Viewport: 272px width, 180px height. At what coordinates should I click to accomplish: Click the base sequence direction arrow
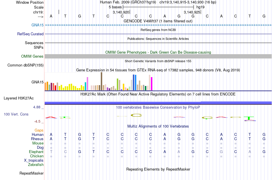click(41, 17)
